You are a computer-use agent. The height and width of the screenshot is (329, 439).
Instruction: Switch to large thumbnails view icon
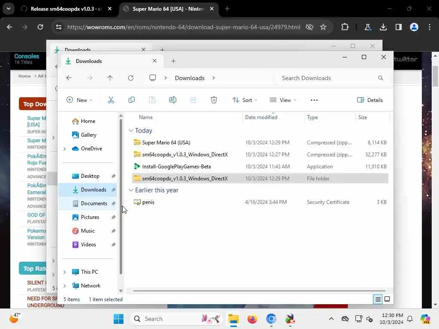pyautogui.click(x=387, y=299)
